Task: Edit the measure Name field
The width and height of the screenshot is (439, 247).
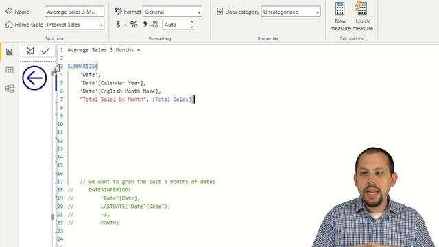Action: tap(74, 12)
